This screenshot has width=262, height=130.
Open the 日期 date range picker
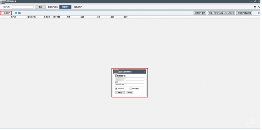click(221, 13)
